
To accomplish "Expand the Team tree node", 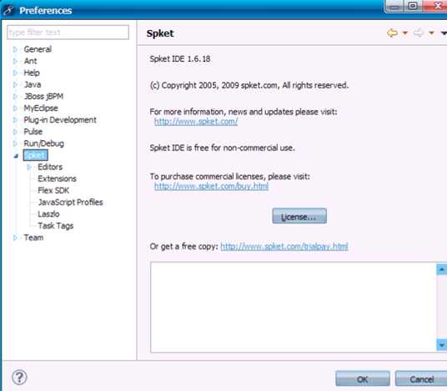I will point(16,238).
